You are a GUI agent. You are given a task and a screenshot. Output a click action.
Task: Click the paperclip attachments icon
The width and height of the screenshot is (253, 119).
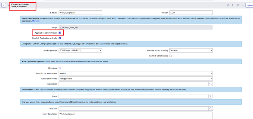click(228, 5)
